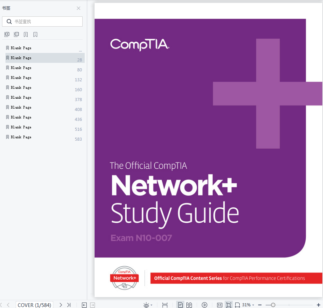Go to the next page

pyautogui.click(x=60, y=305)
